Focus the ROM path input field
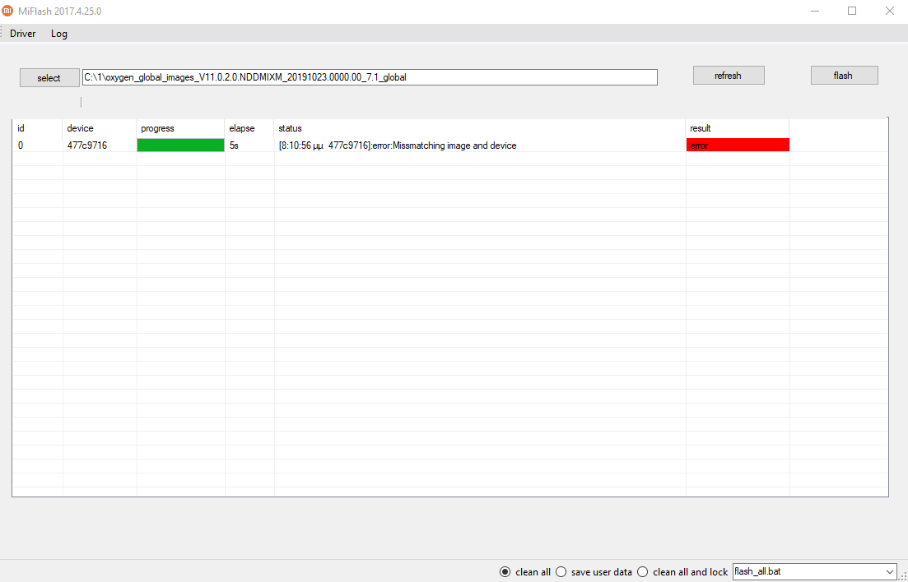 coord(370,77)
